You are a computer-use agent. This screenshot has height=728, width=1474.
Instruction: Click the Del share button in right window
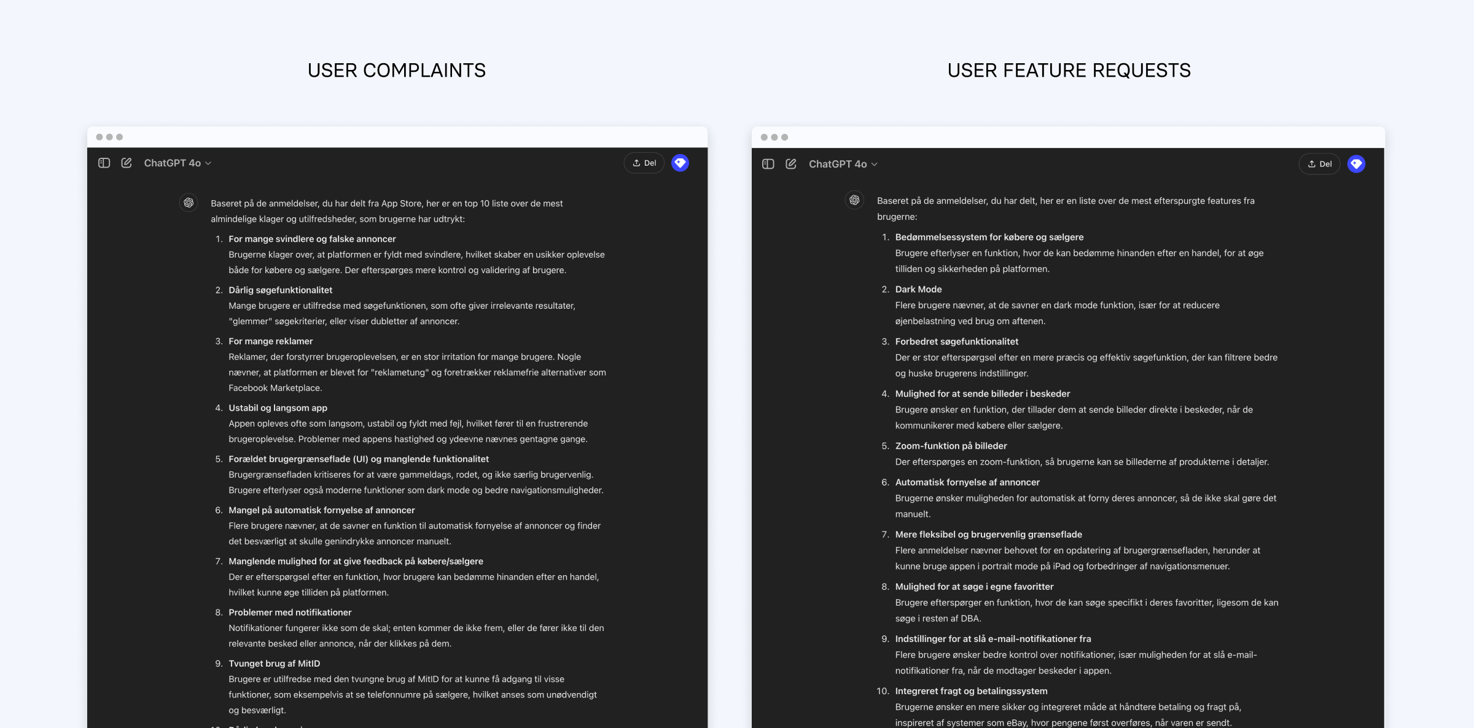click(x=1319, y=164)
